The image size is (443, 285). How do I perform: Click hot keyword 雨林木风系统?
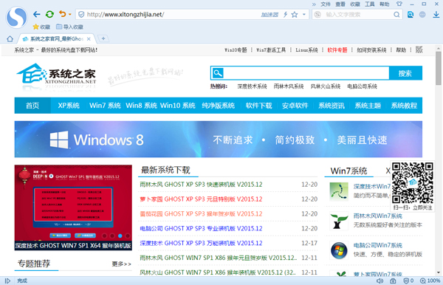289,86
